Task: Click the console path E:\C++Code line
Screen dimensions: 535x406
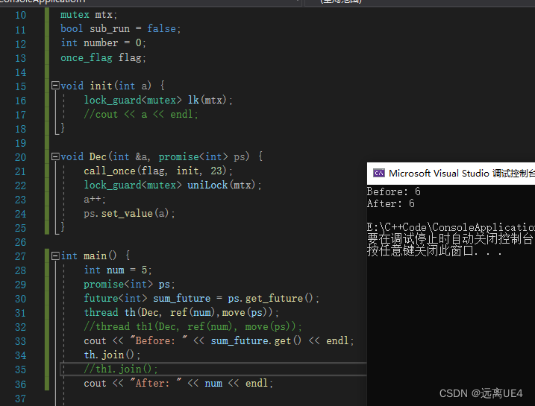Action: click(451, 227)
